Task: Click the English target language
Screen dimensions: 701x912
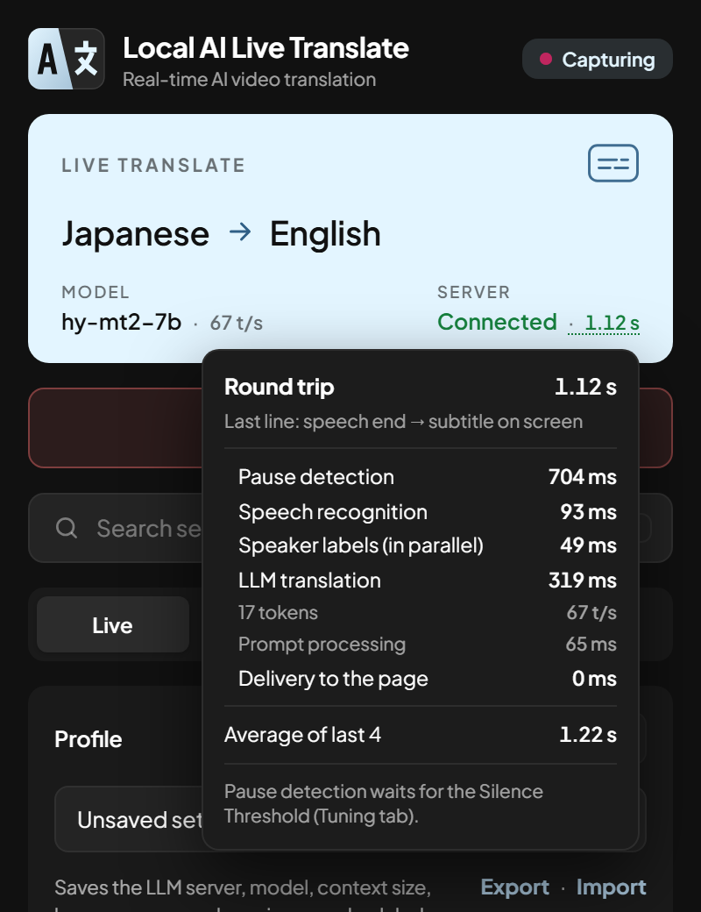Action: coord(325,234)
